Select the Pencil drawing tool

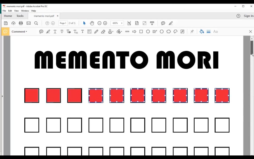point(96,32)
